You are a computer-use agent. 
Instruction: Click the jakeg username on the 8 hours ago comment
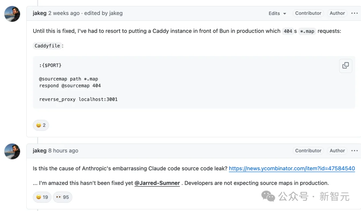point(39,151)
